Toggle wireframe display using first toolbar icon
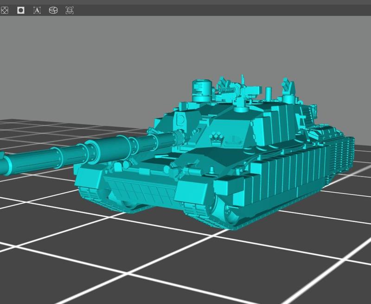 (5, 10)
